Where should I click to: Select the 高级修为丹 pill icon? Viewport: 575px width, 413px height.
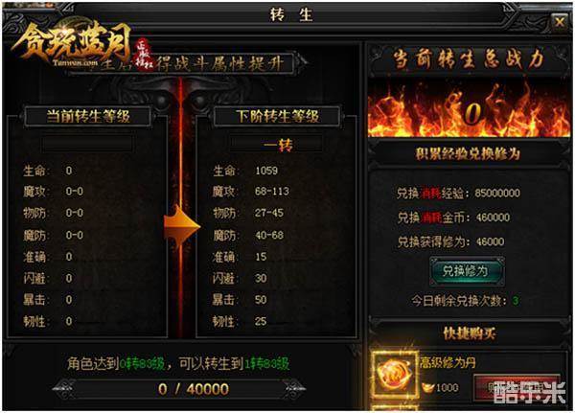pyautogui.click(x=394, y=374)
